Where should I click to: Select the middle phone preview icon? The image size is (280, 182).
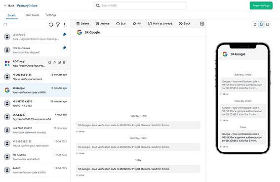(x=261, y=24)
